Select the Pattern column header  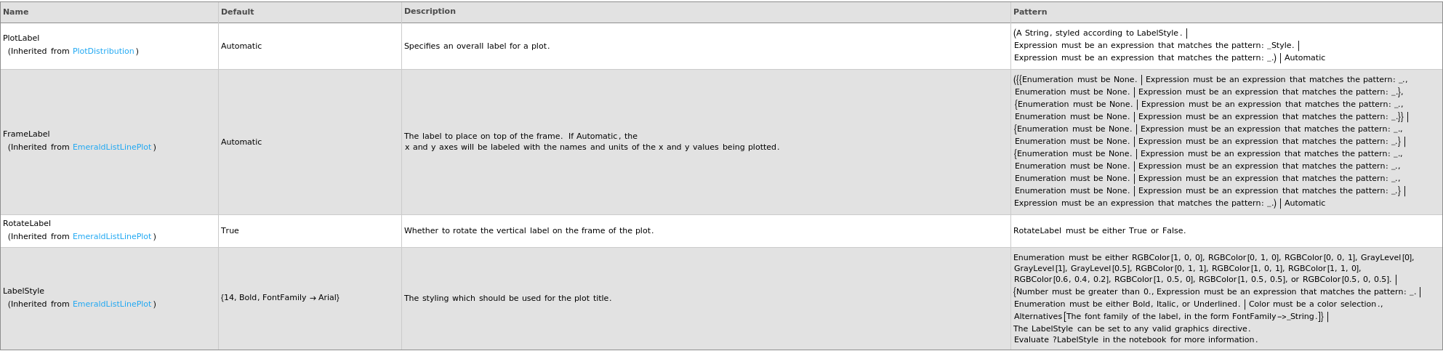point(1030,12)
